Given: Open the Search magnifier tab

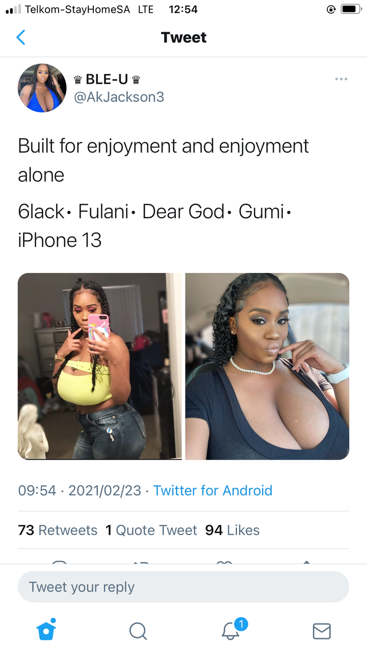Looking at the screenshot, I should 138,631.
